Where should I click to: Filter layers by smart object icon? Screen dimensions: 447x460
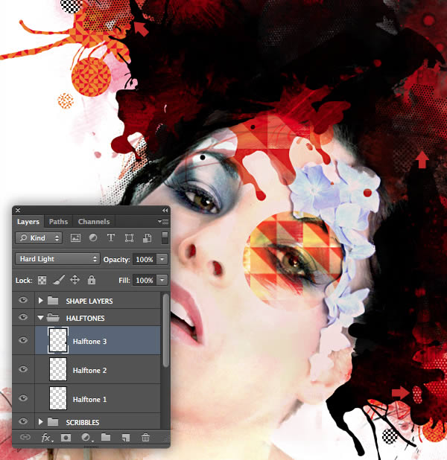click(x=148, y=238)
